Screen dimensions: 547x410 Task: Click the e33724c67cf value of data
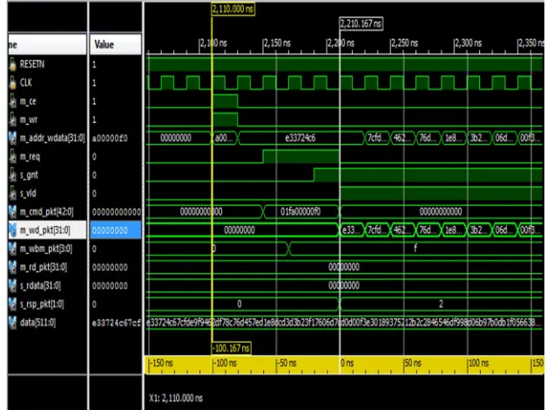pos(117,323)
